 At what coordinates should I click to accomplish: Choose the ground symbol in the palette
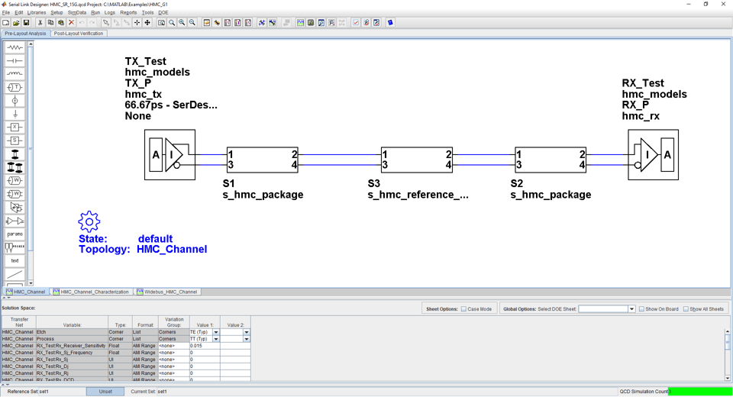point(15,114)
